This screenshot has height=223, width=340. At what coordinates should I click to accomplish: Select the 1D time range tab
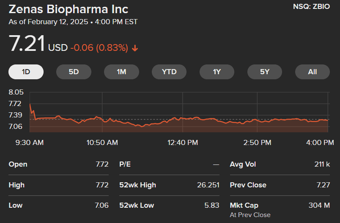[x=26, y=72]
